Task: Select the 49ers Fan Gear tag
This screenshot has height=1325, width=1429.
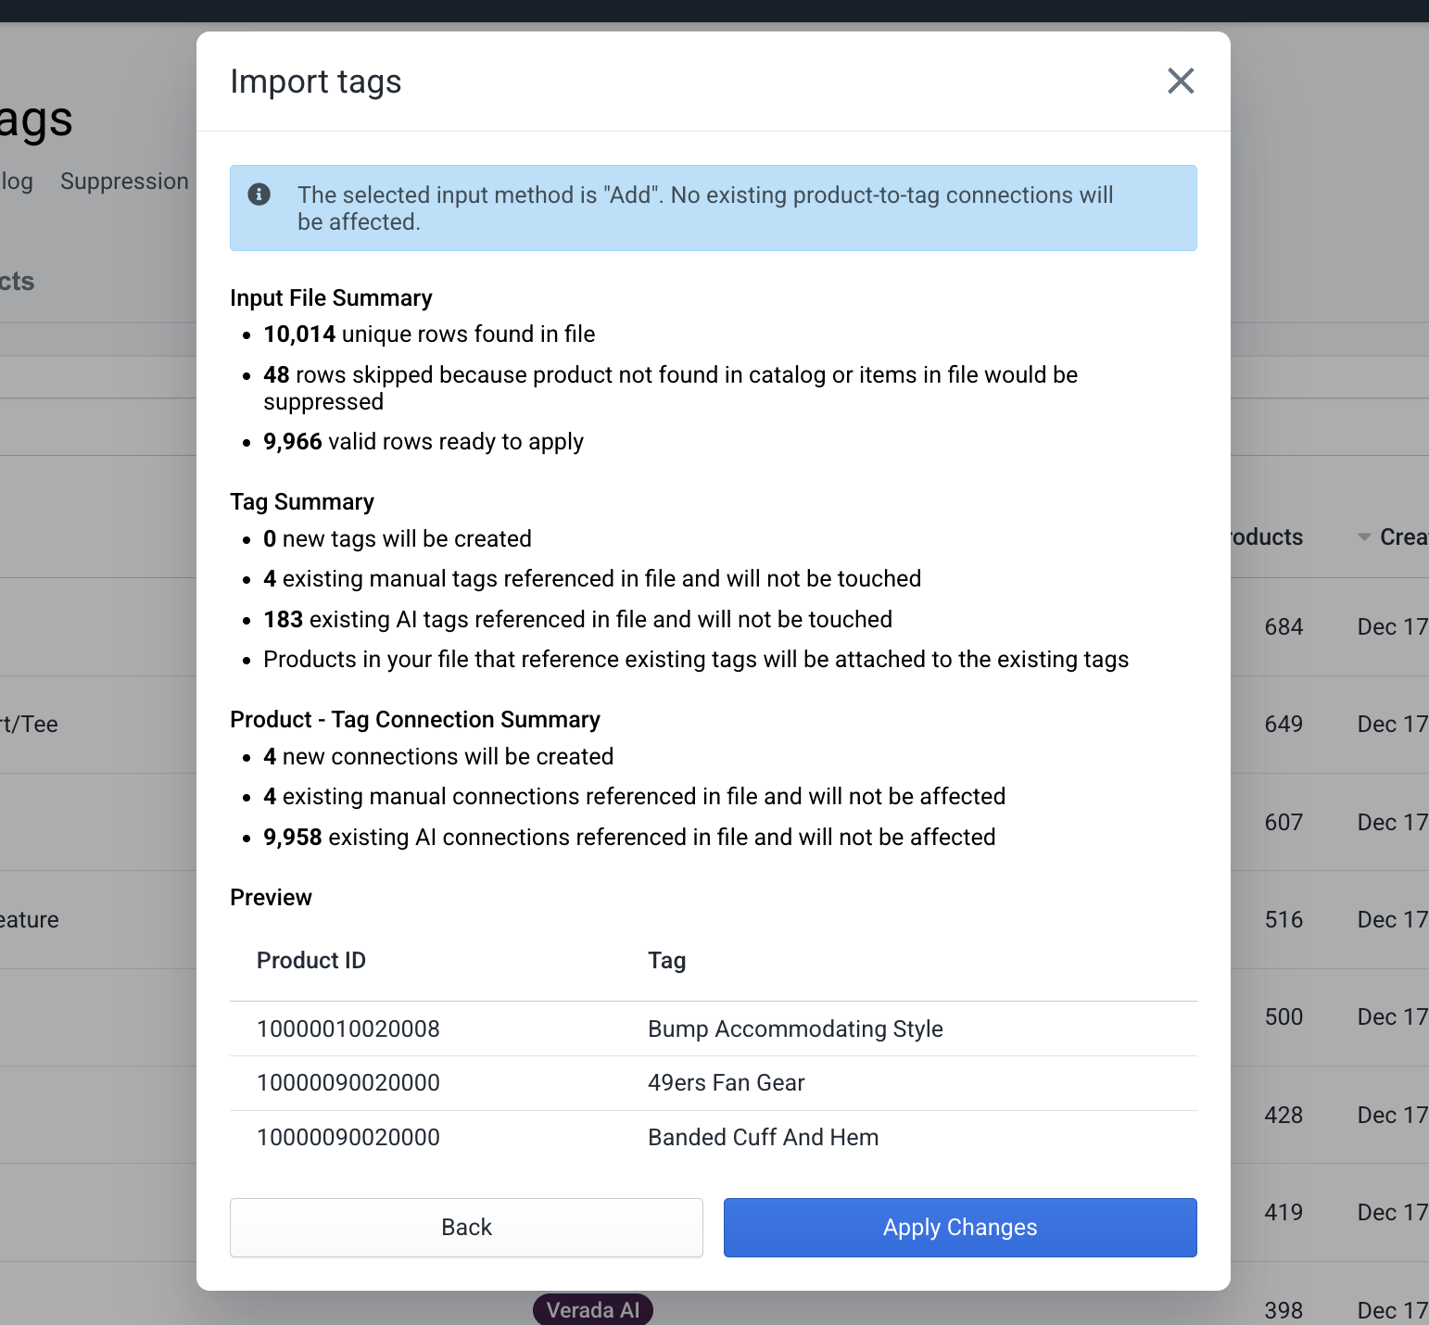Action: click(726, 1083)
